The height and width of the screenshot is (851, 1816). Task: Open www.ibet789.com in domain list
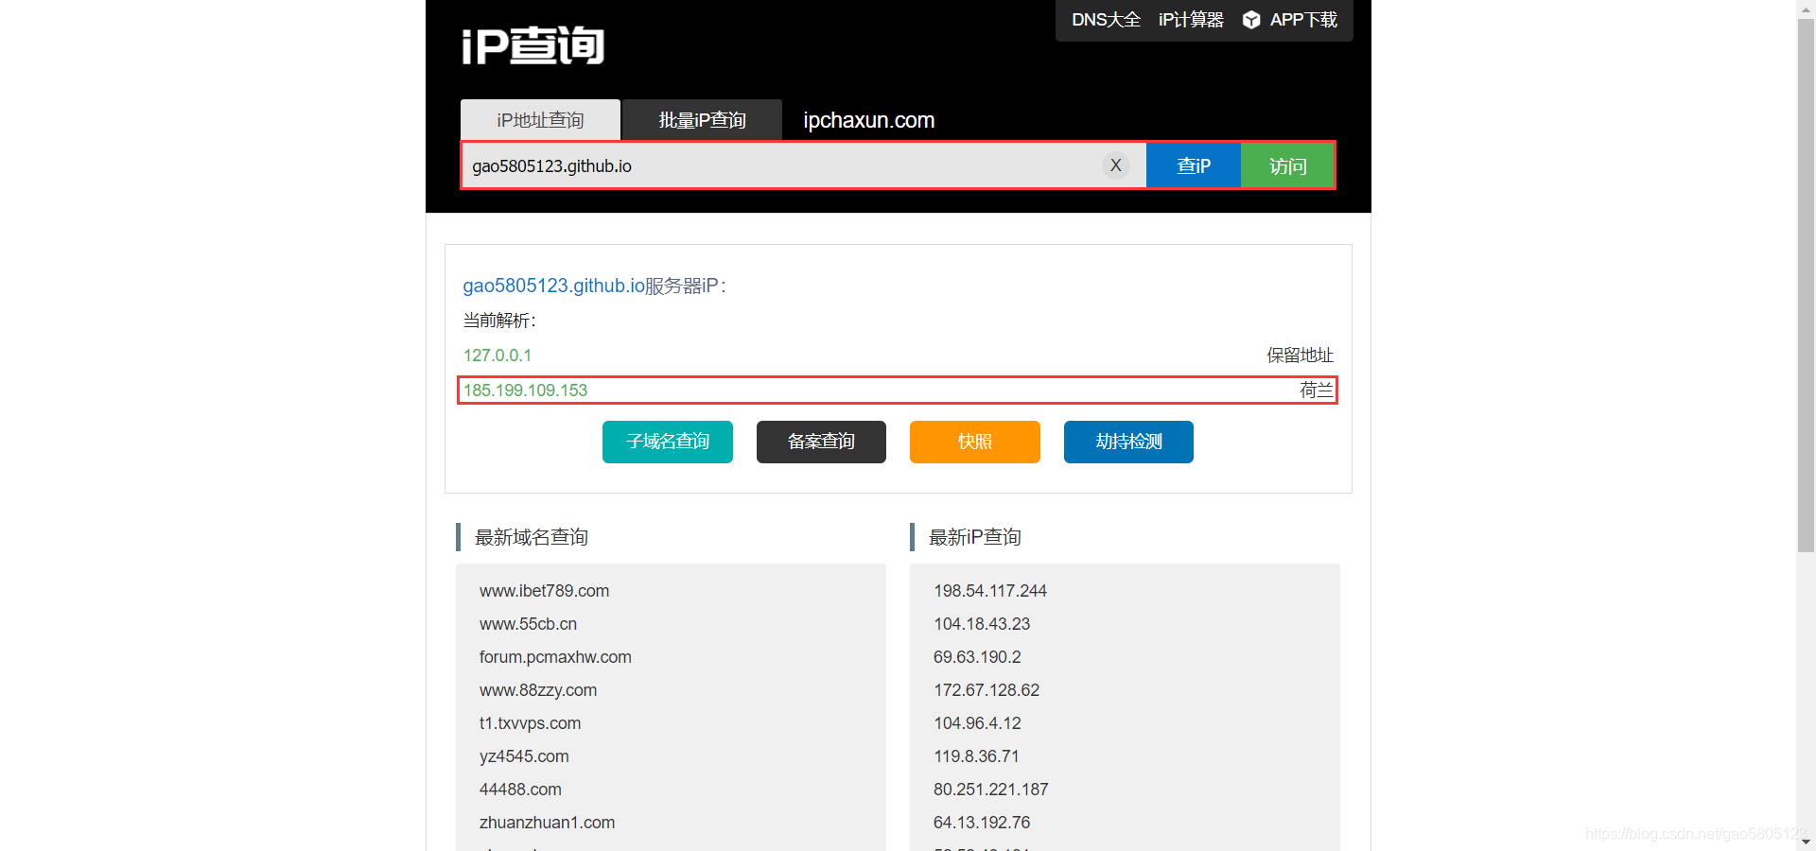(x=544, y=591)
